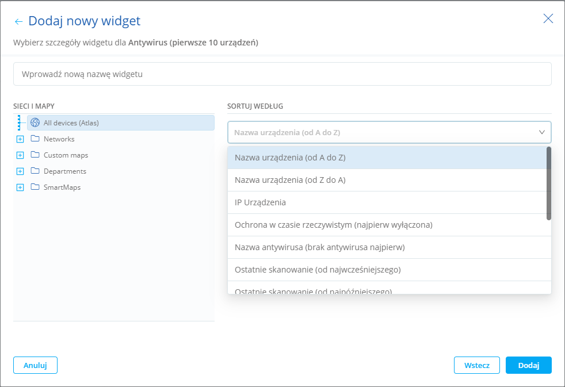Click the Networks folder icon
565x387 pixels.
point(35,139)
